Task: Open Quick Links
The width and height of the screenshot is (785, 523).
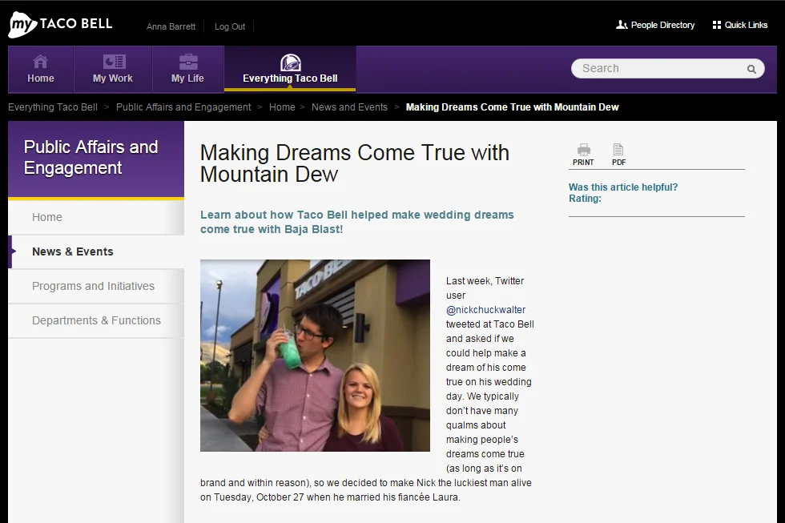Action: pyautogui.click(x=739, y=25)
